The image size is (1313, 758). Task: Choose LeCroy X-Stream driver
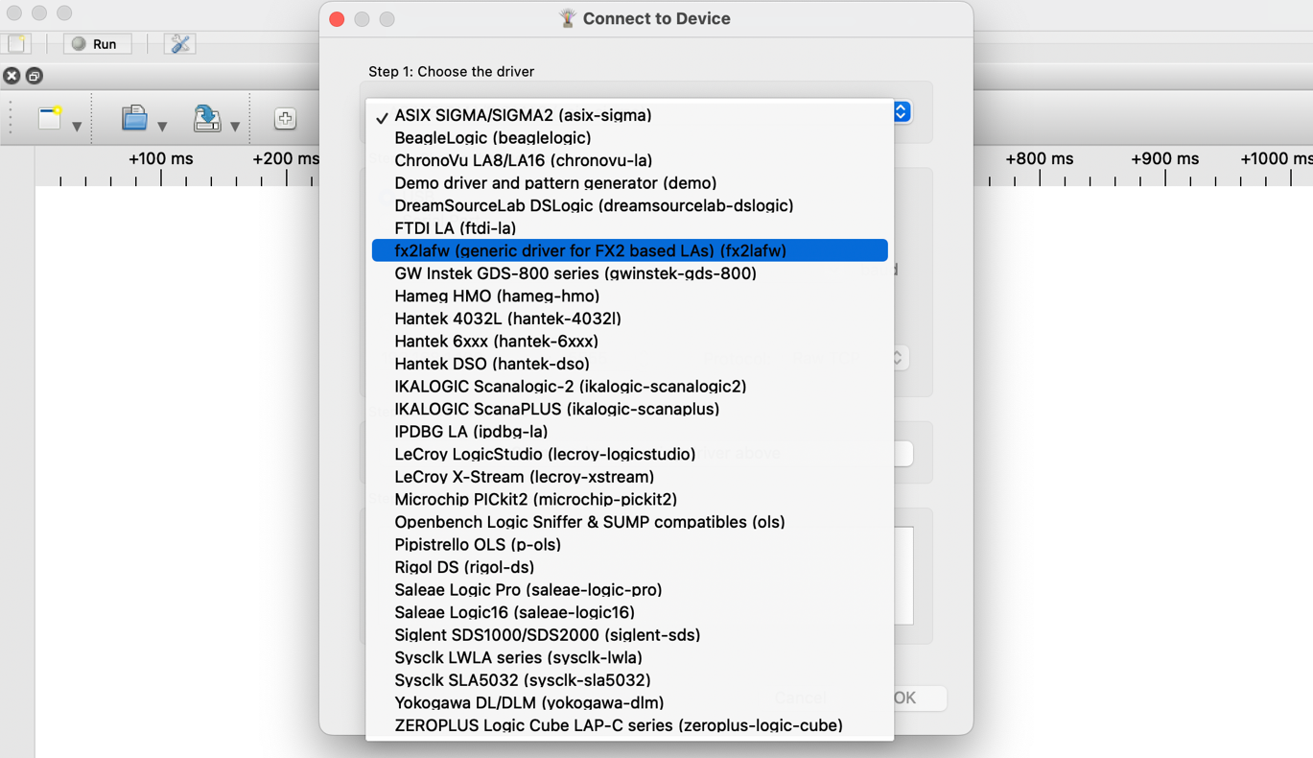coord(629,477)
